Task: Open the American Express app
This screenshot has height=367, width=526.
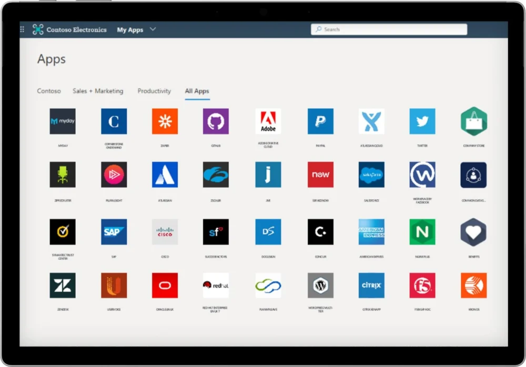Action: point(371,232)
